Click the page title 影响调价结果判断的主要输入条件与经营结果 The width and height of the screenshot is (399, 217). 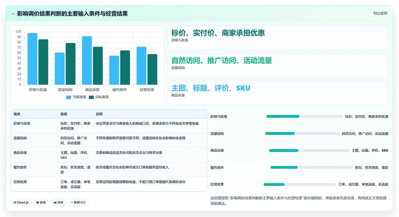pos(72,14)
